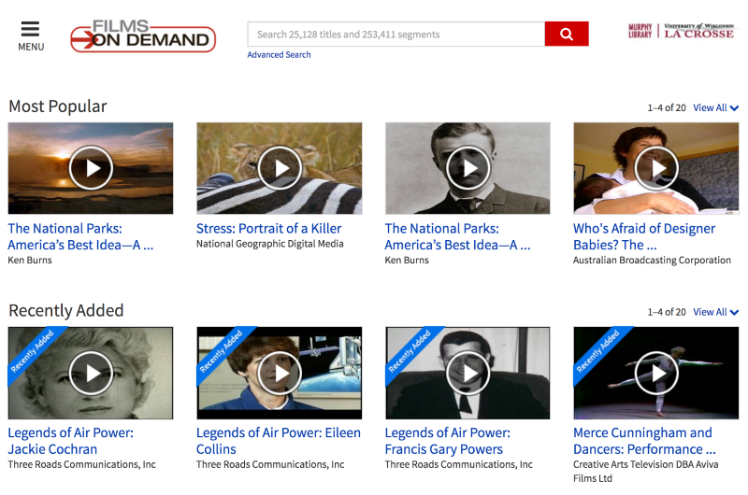Image resolution: width=748 pixels, height=495 pixels.
Task: Open Merce Cunningham and Dancers: Performance link
Action: point(644,441)
